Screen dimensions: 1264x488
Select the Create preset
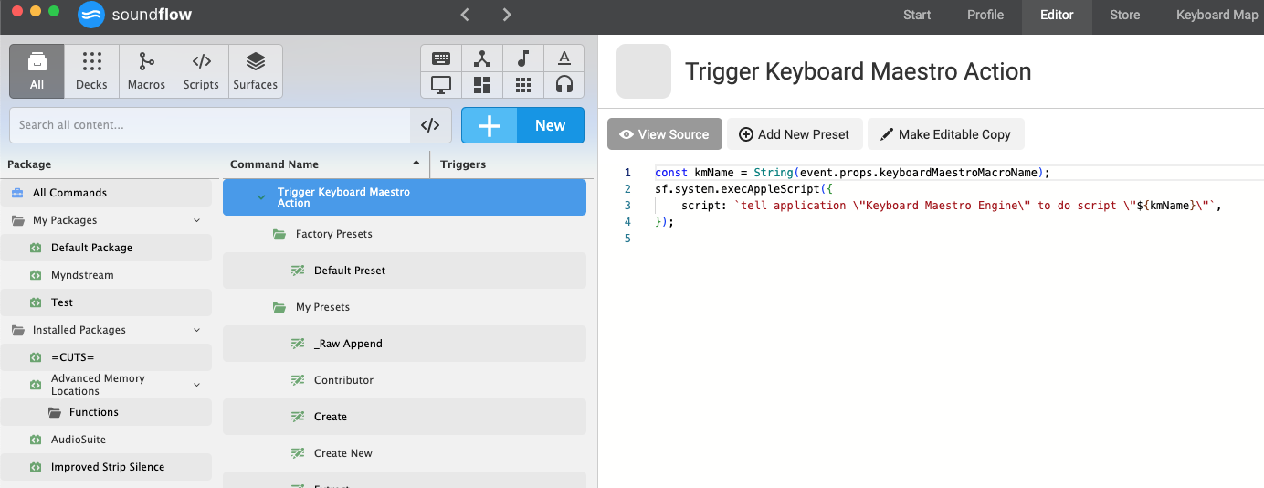pos(405,417)
